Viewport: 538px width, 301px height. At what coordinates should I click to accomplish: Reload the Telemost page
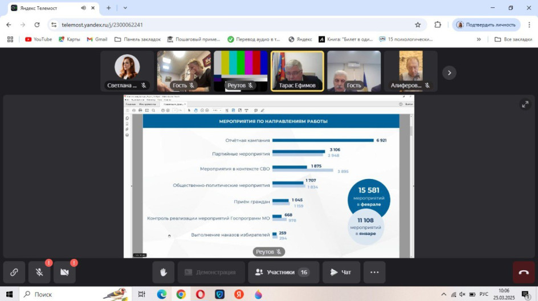37,25
